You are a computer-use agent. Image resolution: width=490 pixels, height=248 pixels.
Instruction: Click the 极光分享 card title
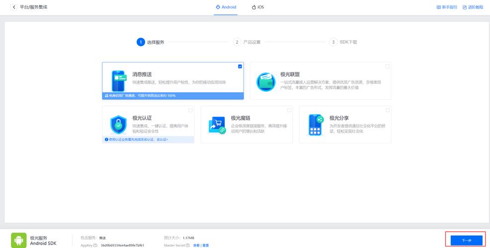[x=339, y=118]
